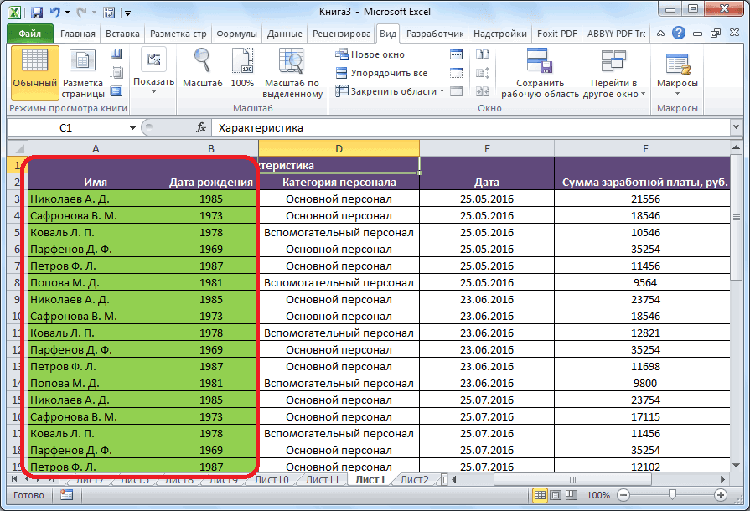Switch to the Лист10 sheet tab
Viewport: 750px width, 511px height.
[x=271, y=480]
